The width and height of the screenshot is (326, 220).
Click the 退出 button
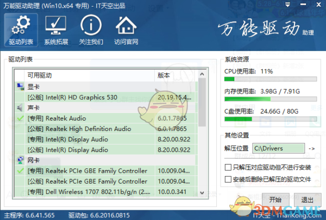[308, 200]
